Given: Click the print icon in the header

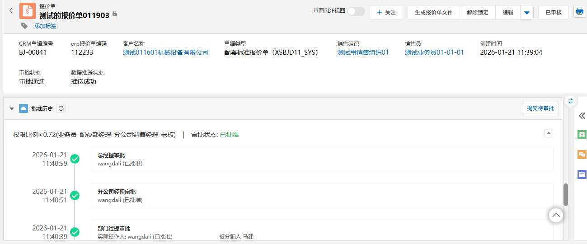Looking at the screenshot, I should (580, 12).
